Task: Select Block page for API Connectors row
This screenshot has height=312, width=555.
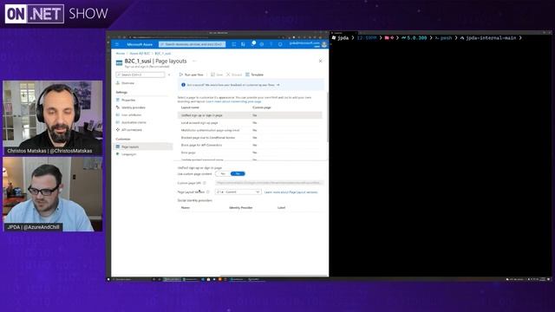Action: point(250,145)
